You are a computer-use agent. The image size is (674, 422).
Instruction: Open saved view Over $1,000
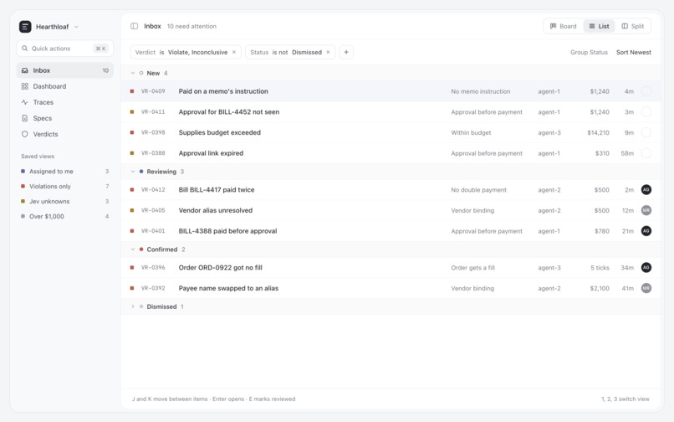pyautogui.click(x=65, y=216)
